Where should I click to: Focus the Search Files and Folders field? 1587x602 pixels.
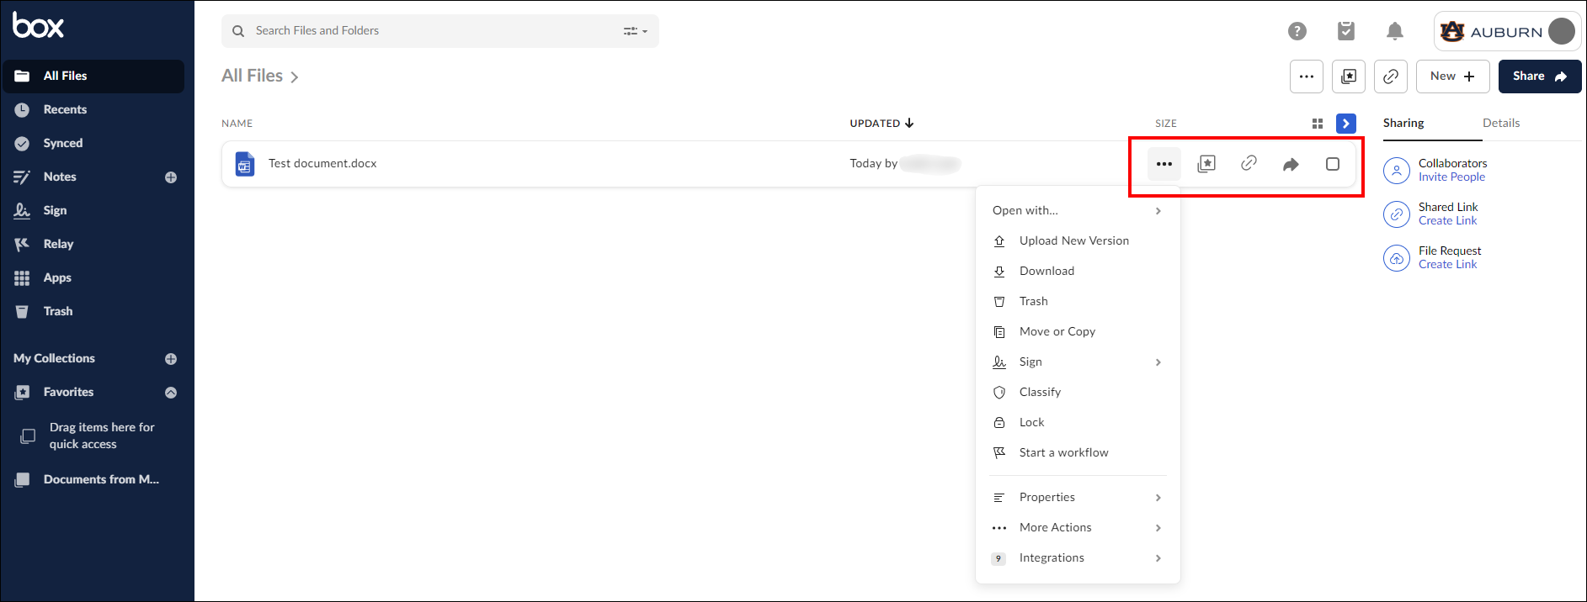[429, 31]
